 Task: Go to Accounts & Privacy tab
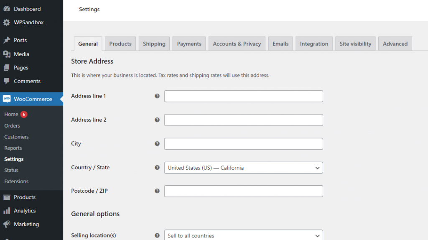pyautogui.click(x=237, y=43)
